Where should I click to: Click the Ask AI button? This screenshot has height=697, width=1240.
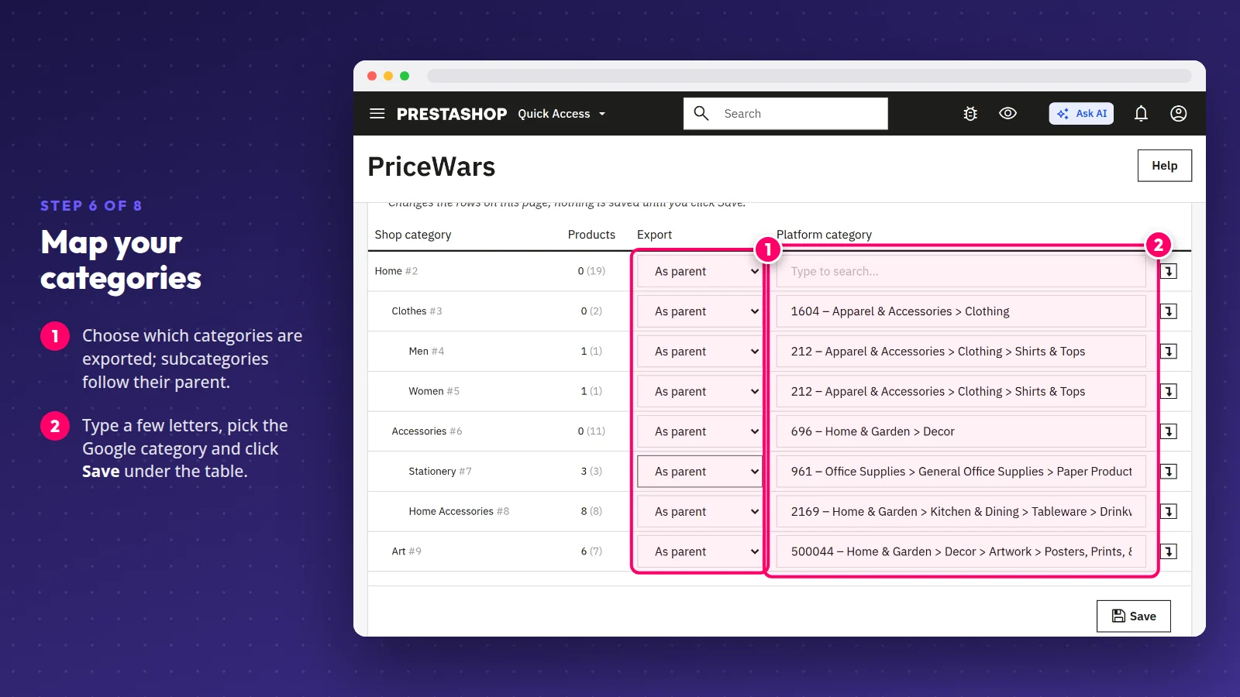(x=1081, y=114)
